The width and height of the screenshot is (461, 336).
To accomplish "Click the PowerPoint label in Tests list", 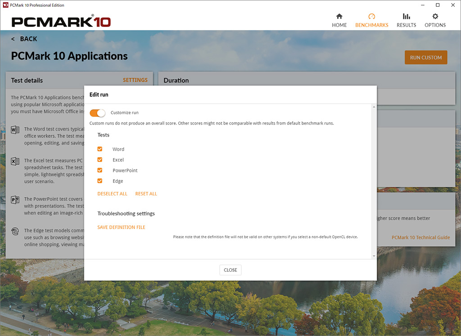I will click(125, 171).
